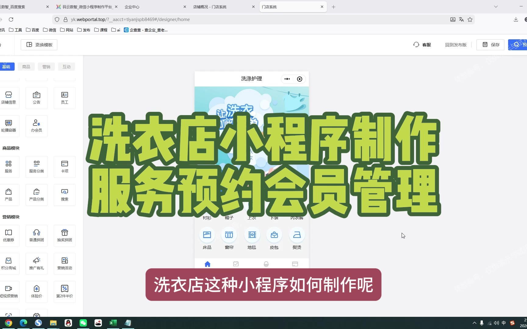Open the 营销 marketing tab

click(46, 67)
